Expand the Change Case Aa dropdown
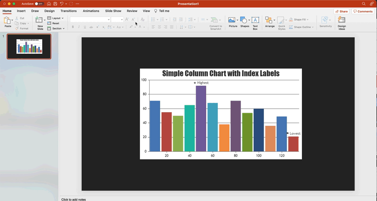 [x=123, y=27]
